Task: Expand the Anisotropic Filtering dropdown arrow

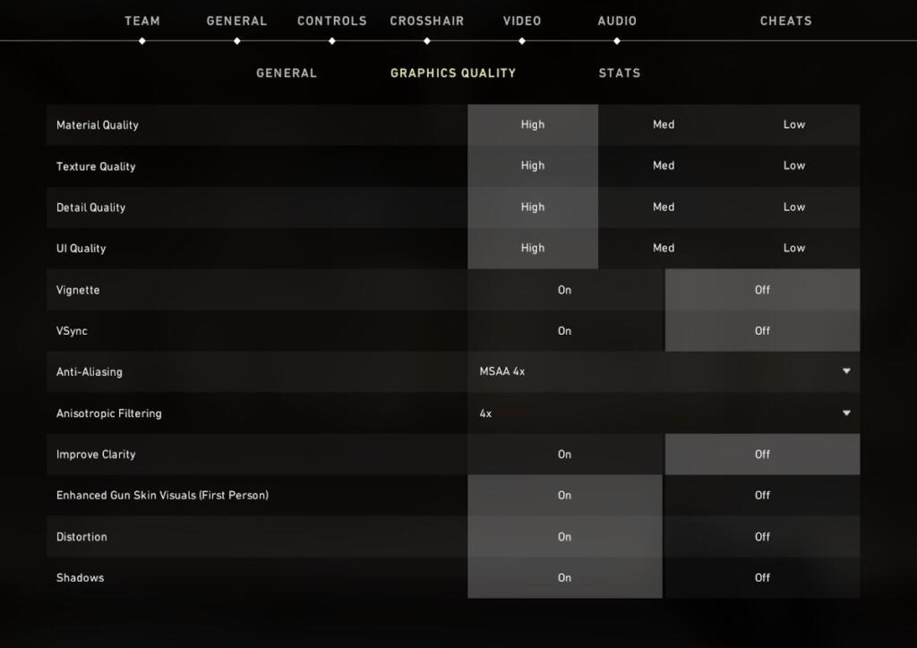Action: (x=846, y=414)
